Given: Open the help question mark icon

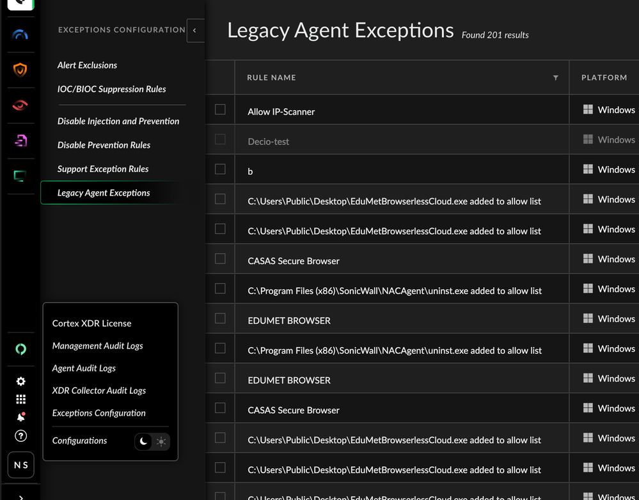Looking at the screenshot, I should [20, 436].
